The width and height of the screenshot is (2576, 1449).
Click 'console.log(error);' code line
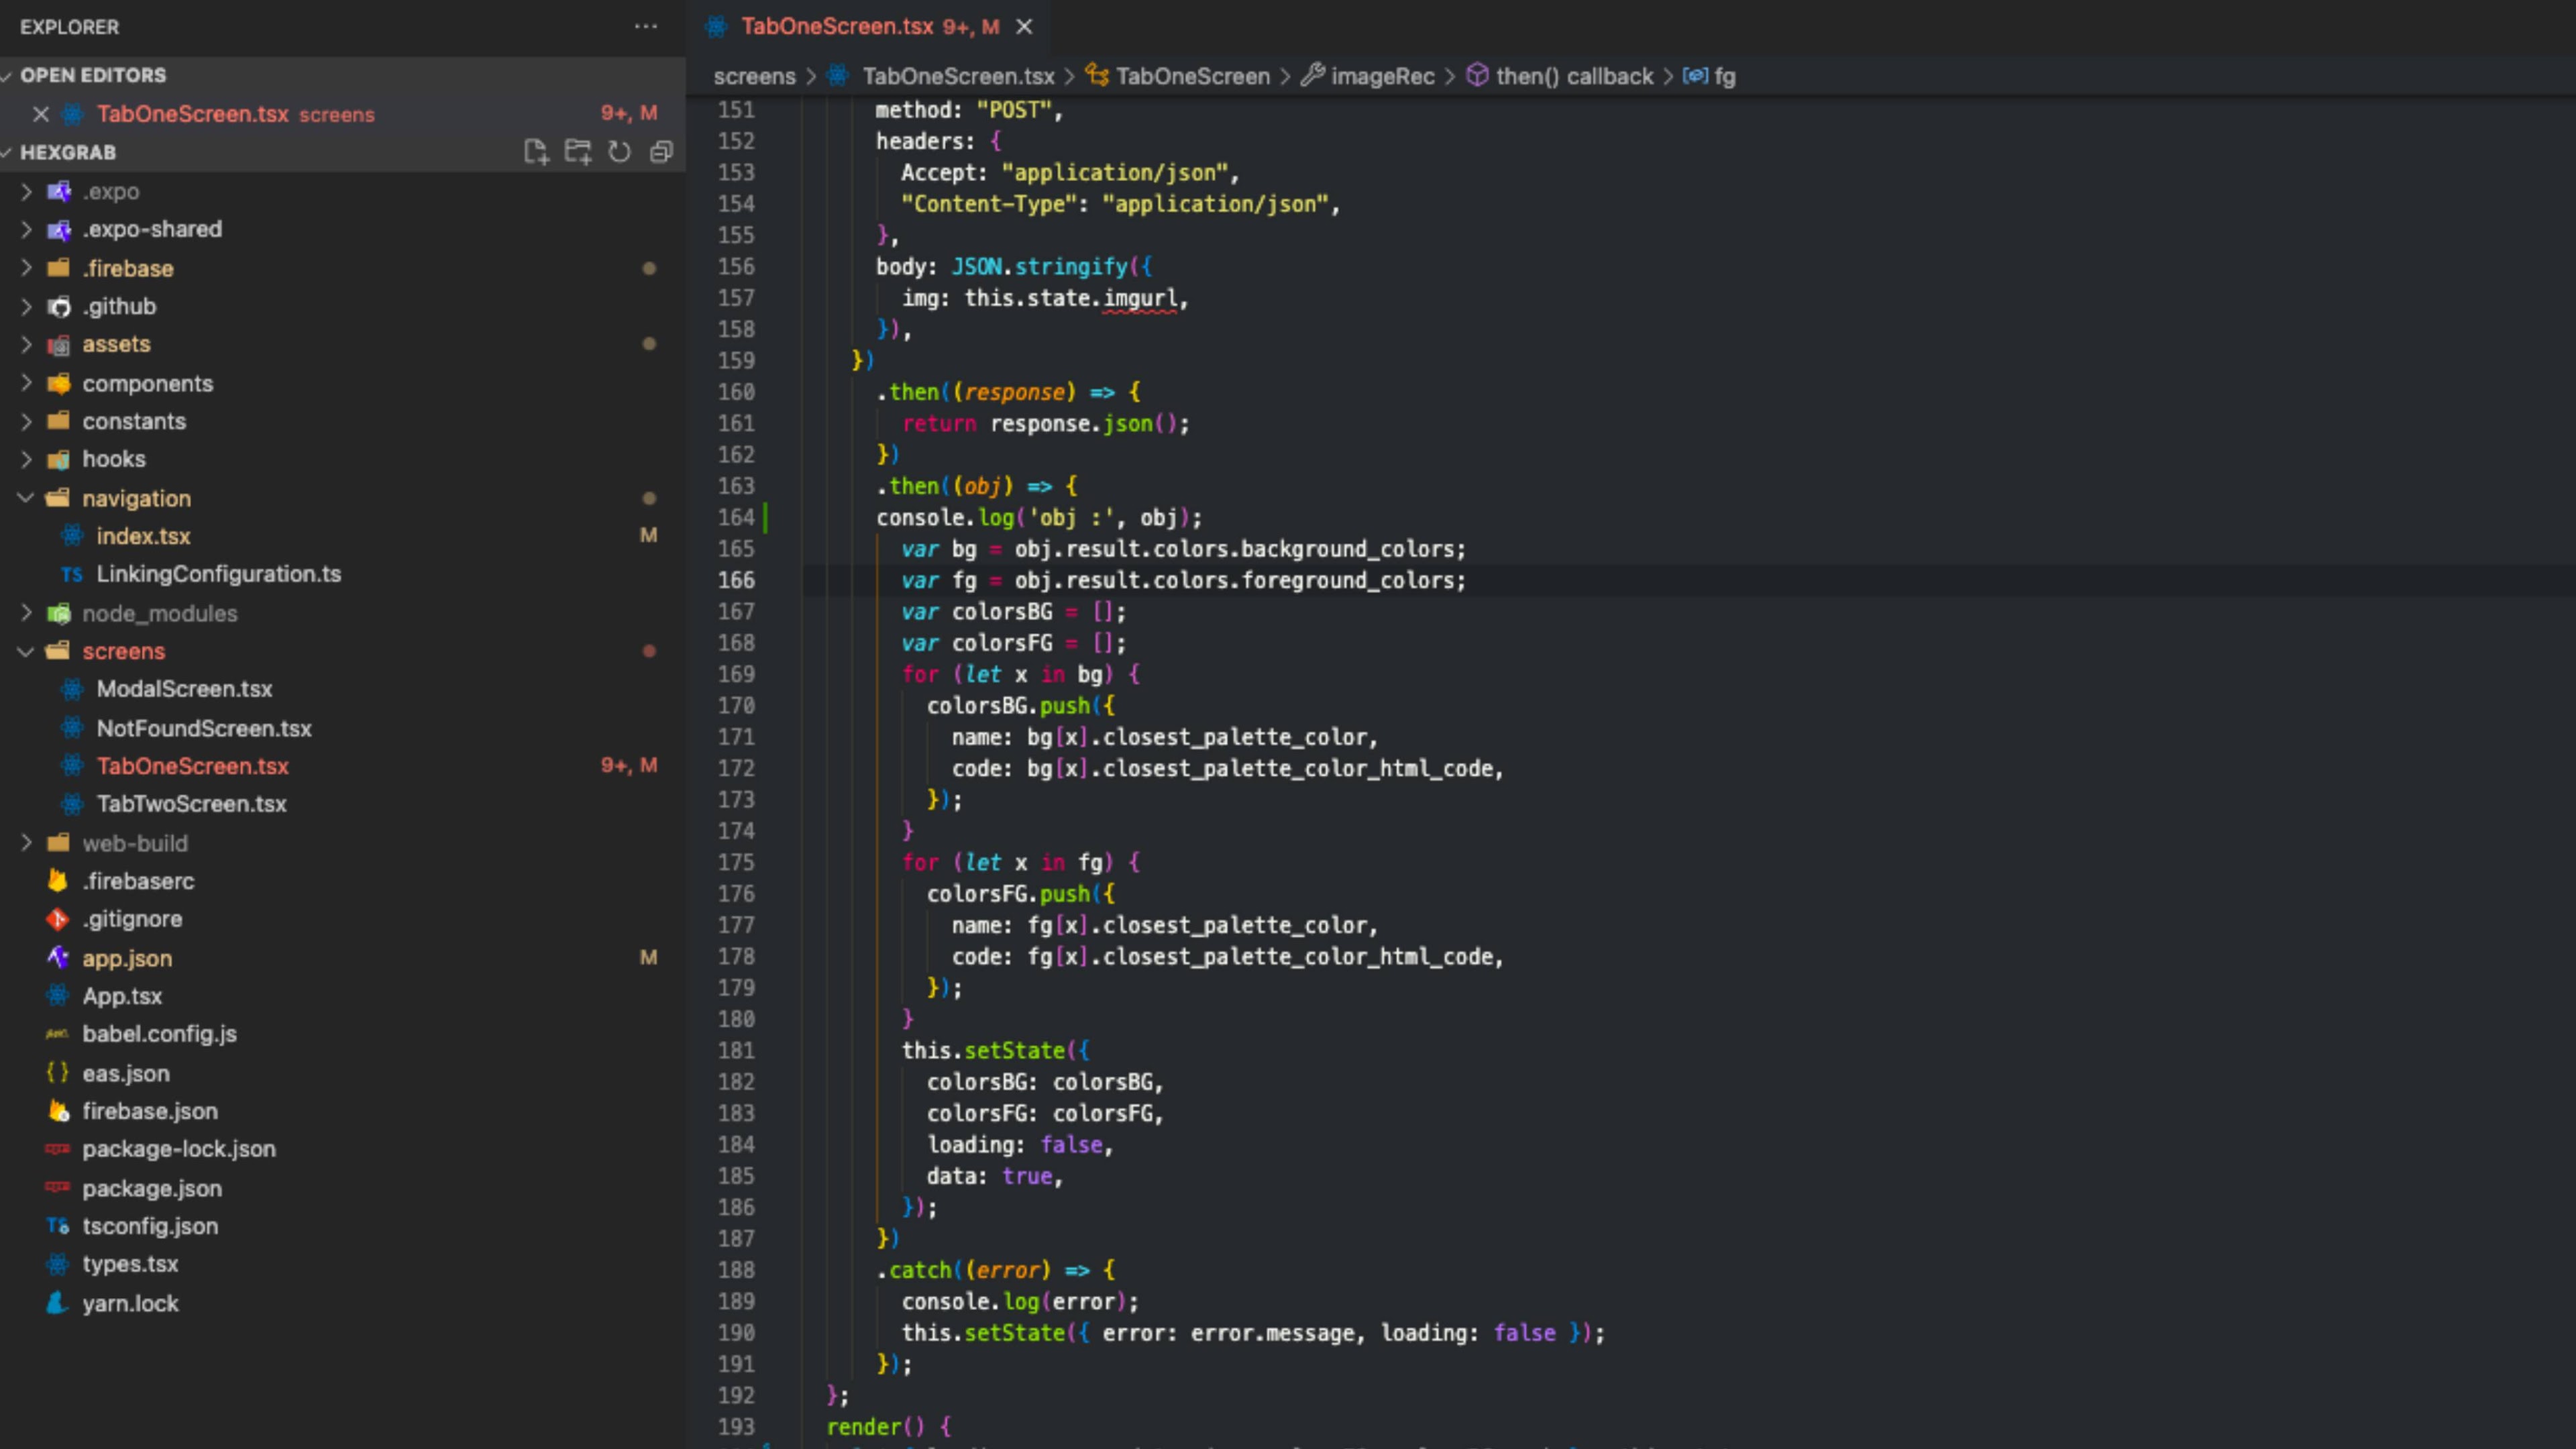(1019, 1301)
